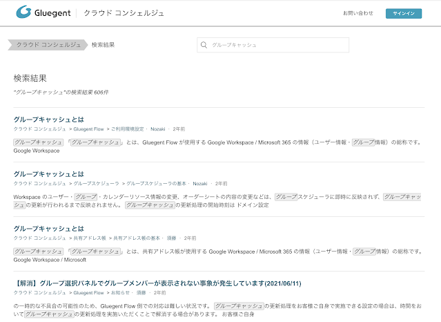
Task: Focus the グループキャッシュ search input field
Action: pyautogui.click(x=276, y=45)
